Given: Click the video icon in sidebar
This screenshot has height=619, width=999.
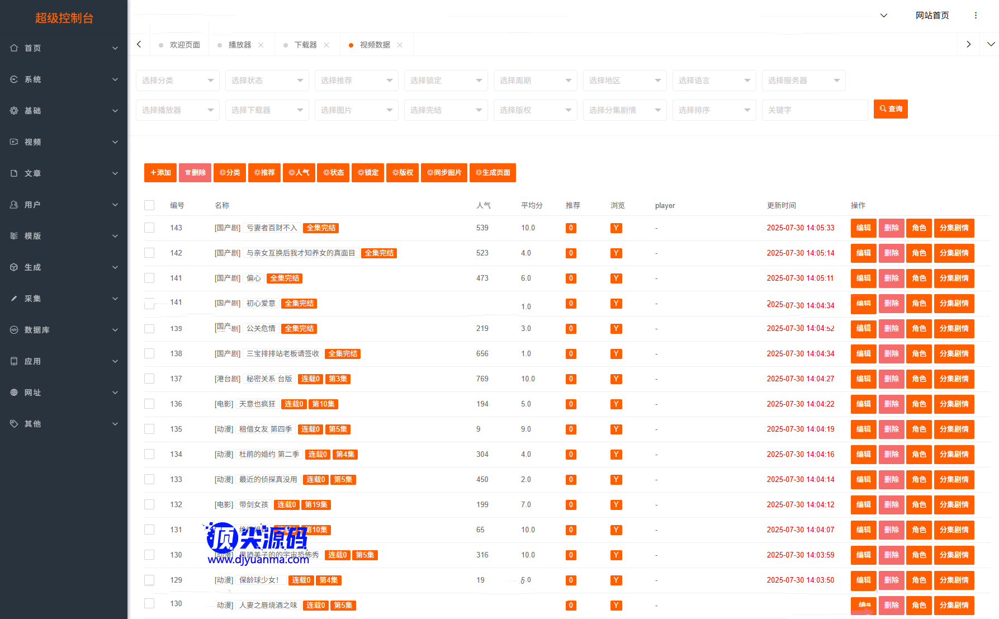Looking at the screenshot, I should (14, 142).
